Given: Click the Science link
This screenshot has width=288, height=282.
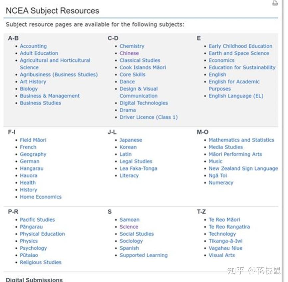Looking at the screenshot, I should pos(128,227).
